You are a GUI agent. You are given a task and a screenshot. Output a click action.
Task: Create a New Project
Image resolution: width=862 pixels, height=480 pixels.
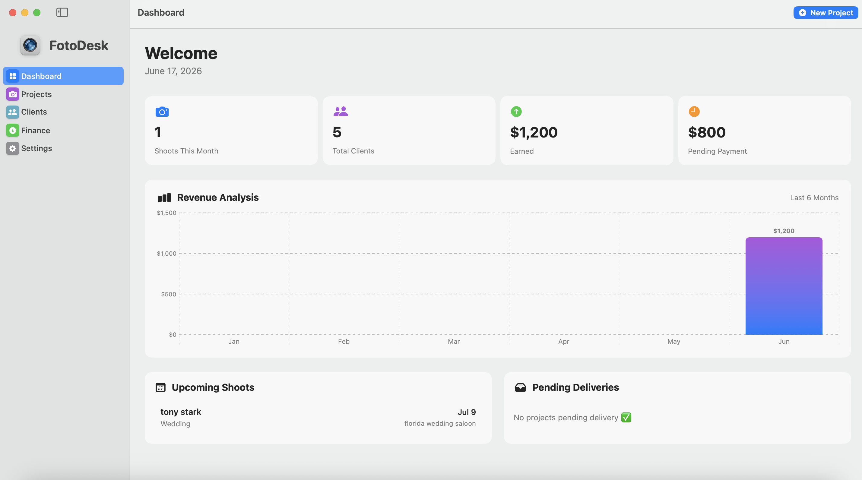tap(826, 13)
